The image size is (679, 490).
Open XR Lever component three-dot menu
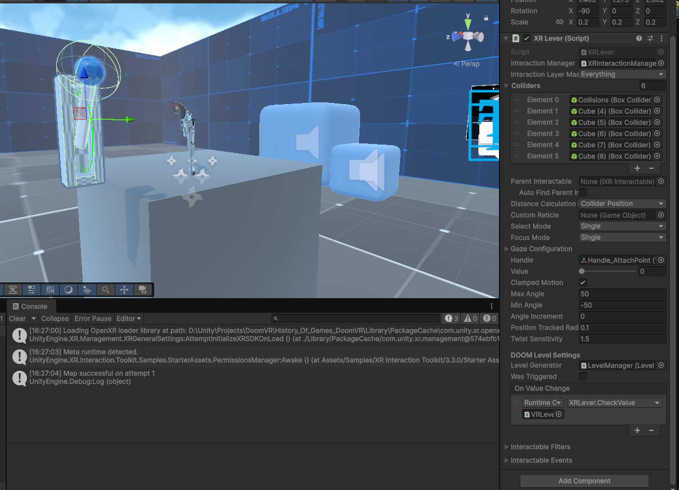[662, 38]
